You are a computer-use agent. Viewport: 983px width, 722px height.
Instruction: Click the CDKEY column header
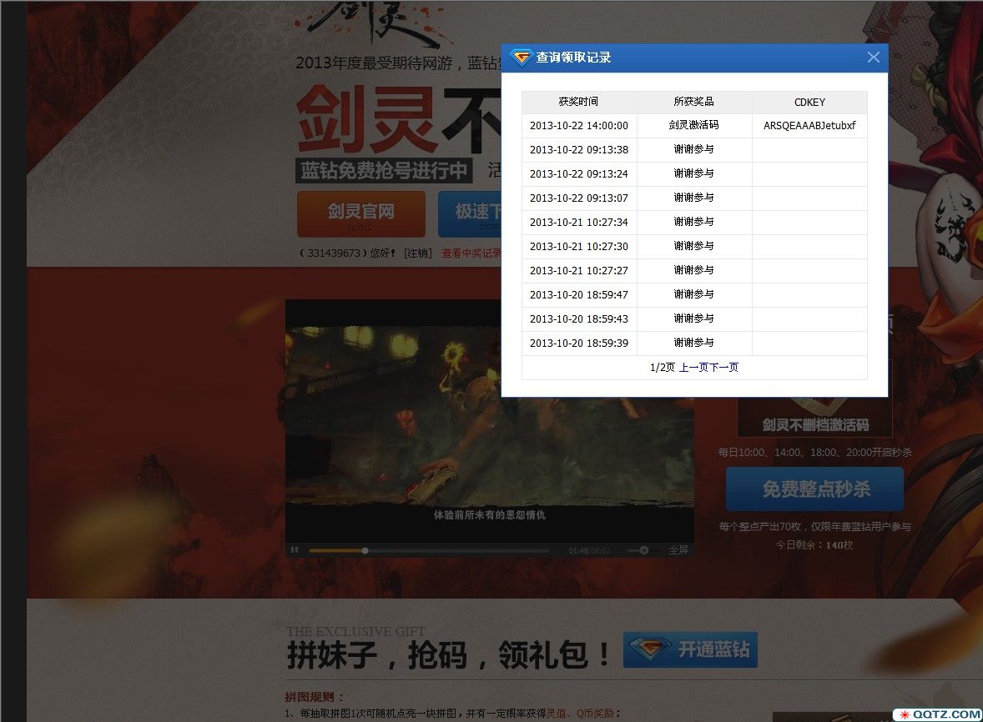click(x=809, y=102)
